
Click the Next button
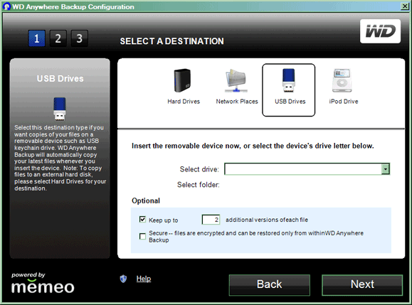(x=362, y=285)
